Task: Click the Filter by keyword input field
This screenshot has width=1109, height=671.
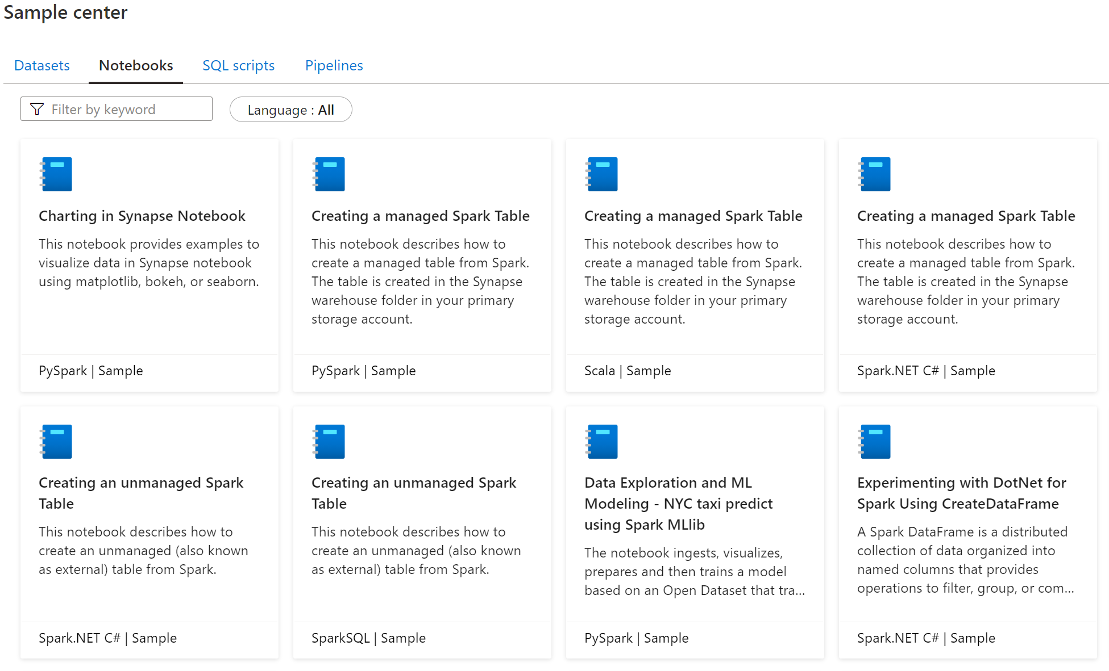Action: 128,109
